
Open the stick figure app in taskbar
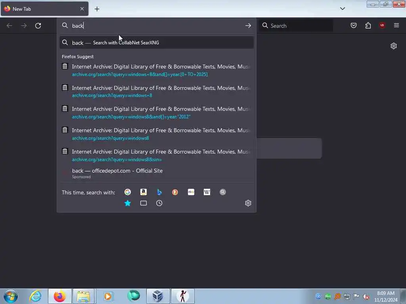[182, 296]
